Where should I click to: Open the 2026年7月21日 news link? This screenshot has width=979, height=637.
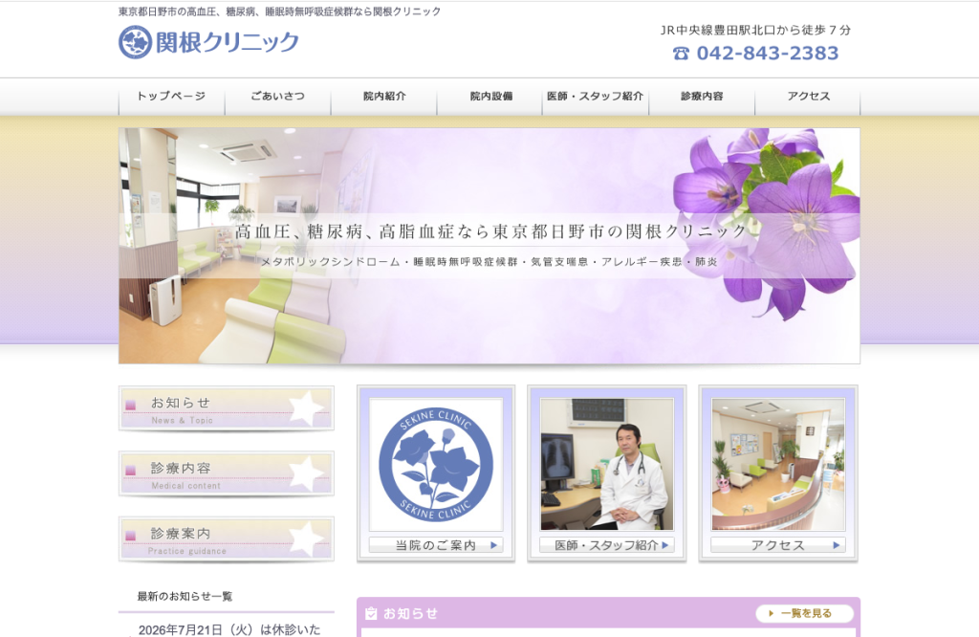pos(229,629)
